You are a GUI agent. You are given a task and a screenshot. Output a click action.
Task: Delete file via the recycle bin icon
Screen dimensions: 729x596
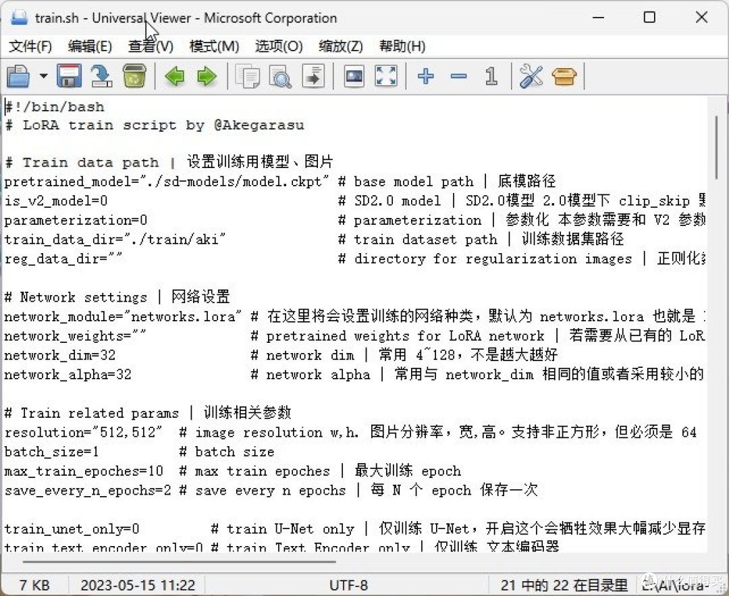tap(134, 76)
